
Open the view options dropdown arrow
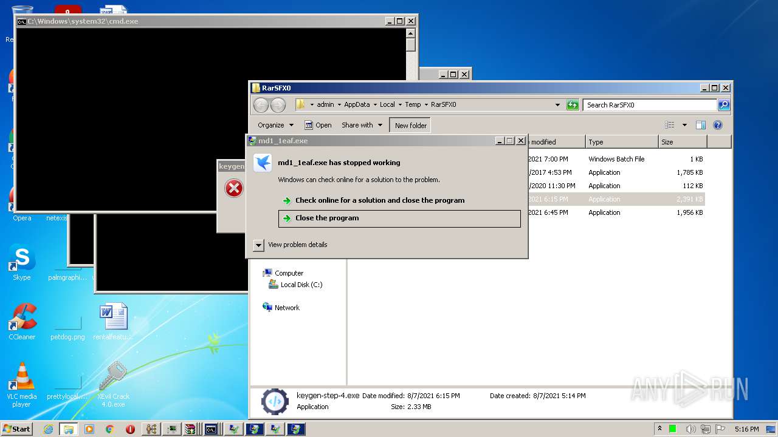[684, 125]
